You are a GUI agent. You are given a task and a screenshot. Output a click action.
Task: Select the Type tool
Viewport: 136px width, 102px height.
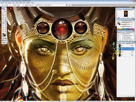(5, 25)
